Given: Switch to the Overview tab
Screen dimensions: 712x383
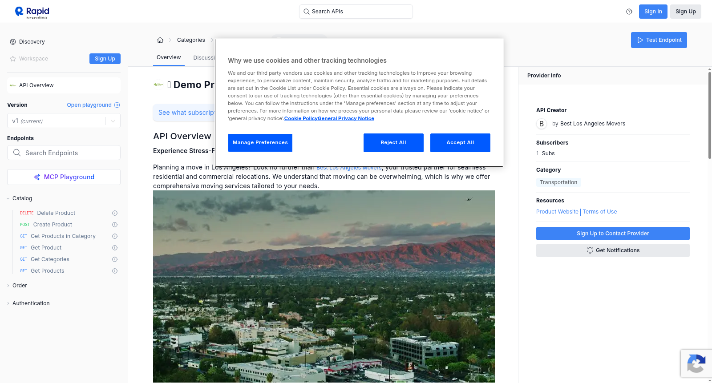Looking at the screenshot, I should pos(169,57).
